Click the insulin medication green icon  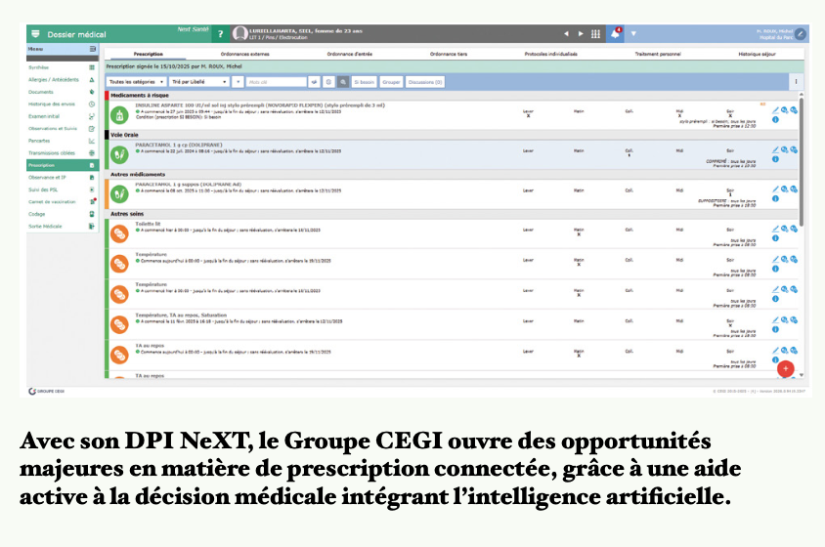point(120,114)
